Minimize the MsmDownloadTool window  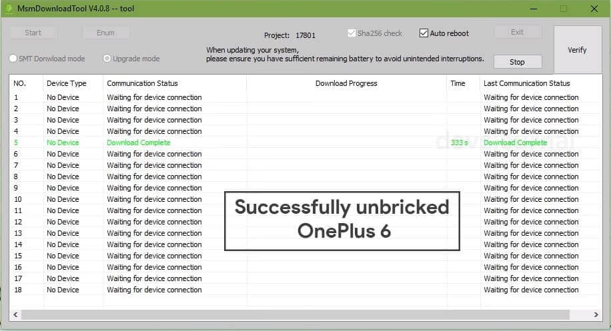534,9
